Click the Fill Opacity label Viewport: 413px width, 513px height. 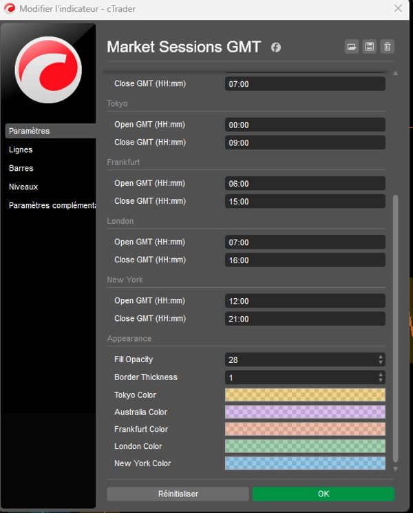click(x=134, y=359)
